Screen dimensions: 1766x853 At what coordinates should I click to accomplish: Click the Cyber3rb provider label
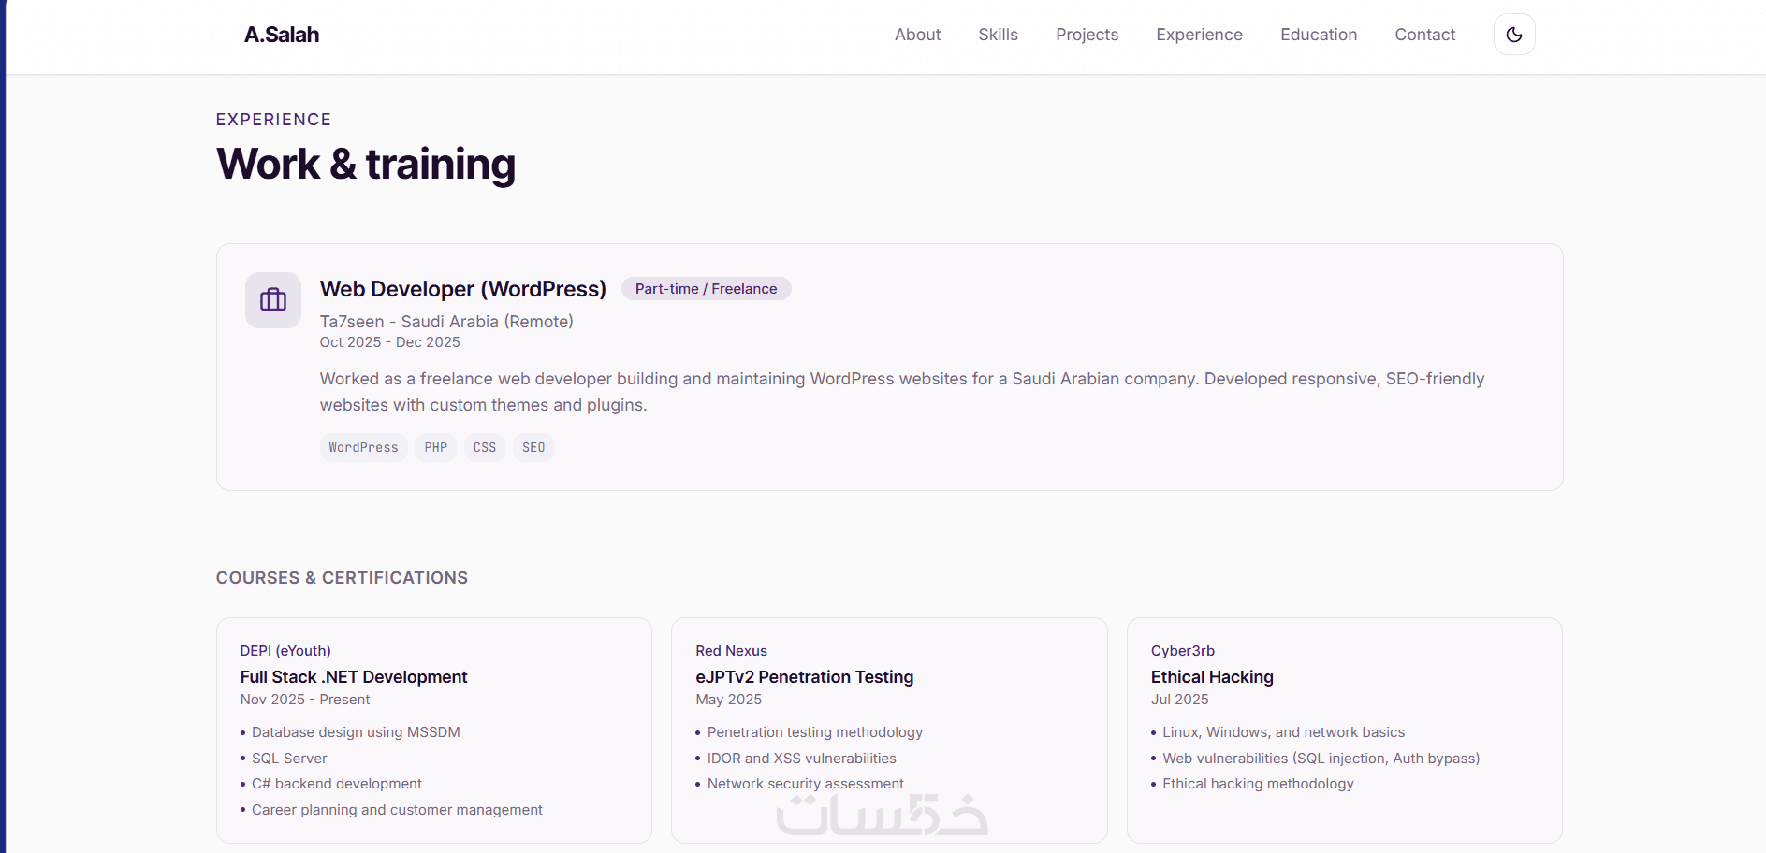click(1183, 651)
